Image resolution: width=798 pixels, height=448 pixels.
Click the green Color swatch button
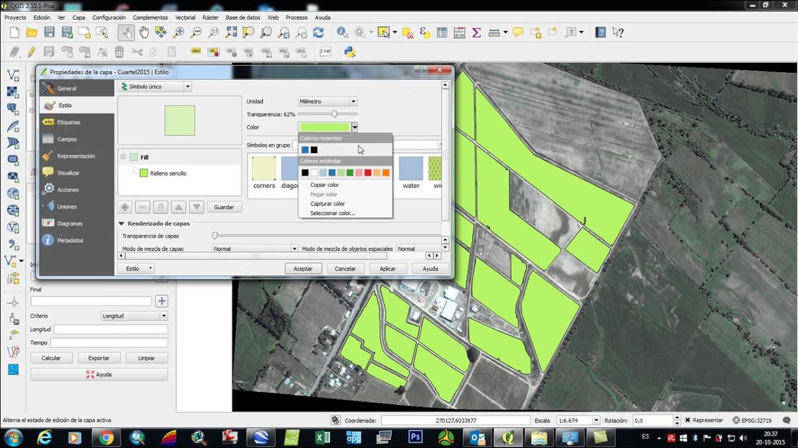pyautogui.click(x=325, y=128)
